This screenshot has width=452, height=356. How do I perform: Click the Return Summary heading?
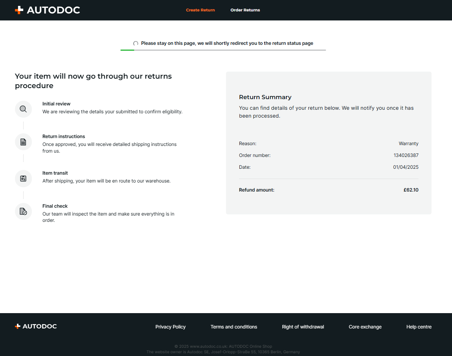pos(265,97)
